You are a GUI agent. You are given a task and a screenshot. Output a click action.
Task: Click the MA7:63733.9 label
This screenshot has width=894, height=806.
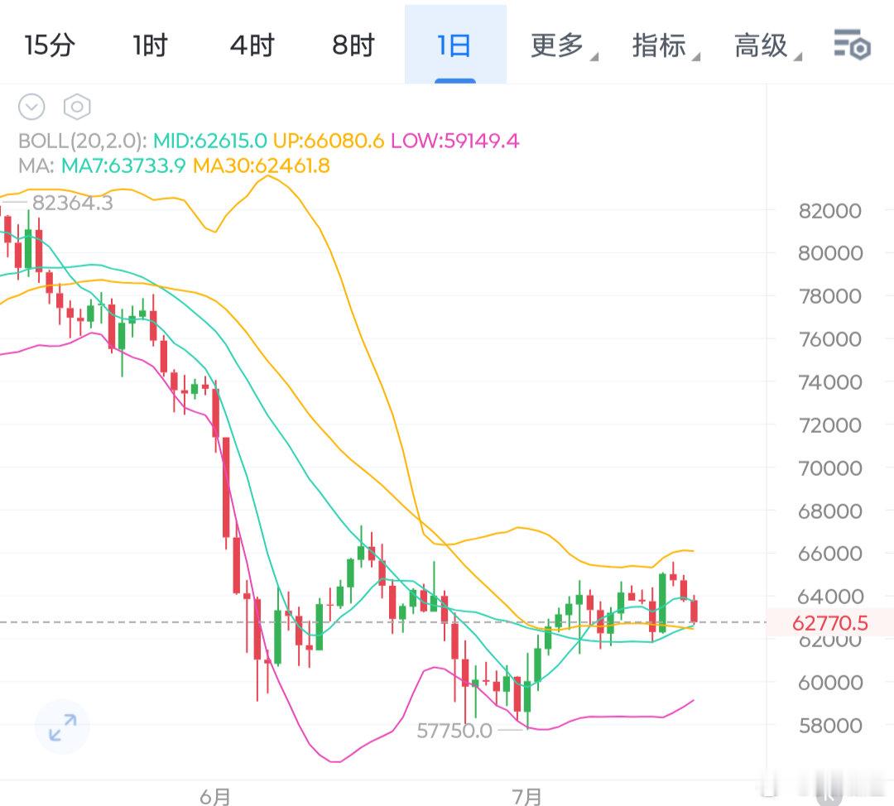point(123,166)
